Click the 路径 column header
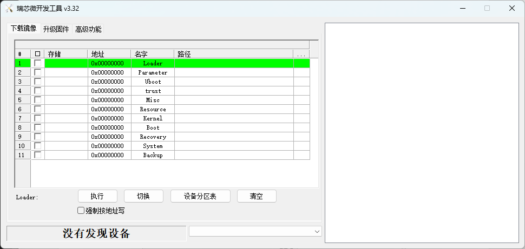 tap(234, 54)
